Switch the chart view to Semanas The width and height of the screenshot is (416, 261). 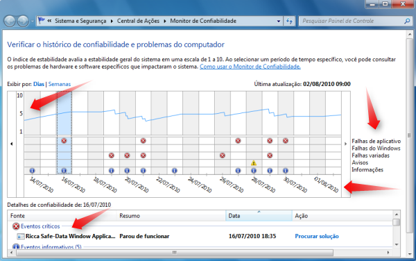tap(60, 84)
